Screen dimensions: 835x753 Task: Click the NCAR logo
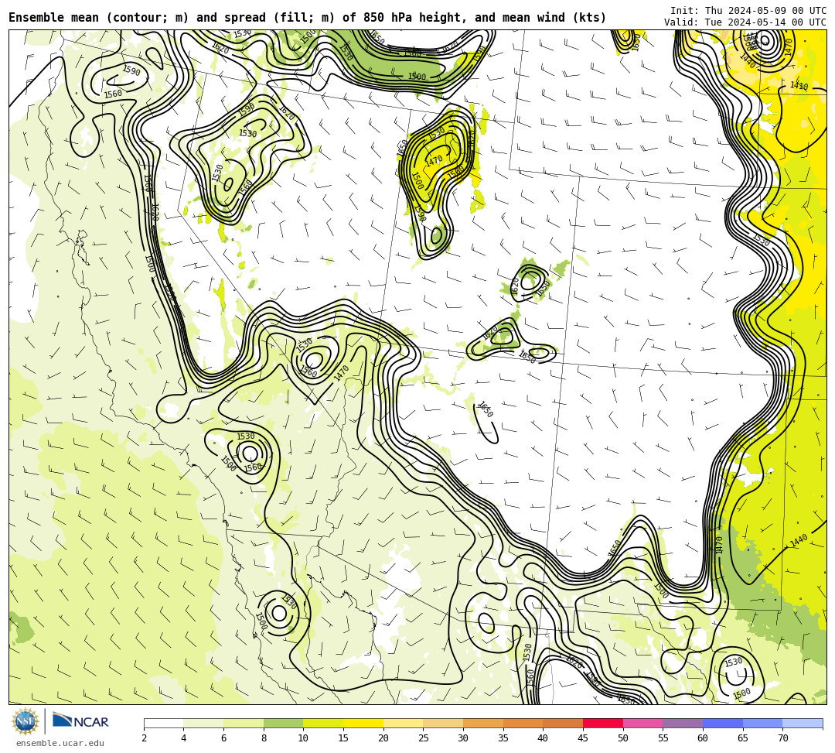[80, 721]
